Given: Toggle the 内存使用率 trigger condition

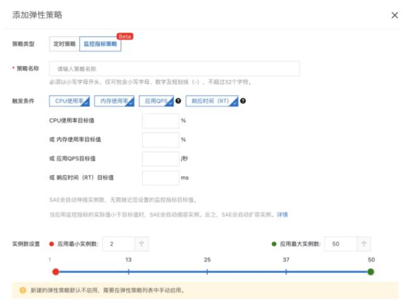Looking at the screenshot, I should [114, 101].
